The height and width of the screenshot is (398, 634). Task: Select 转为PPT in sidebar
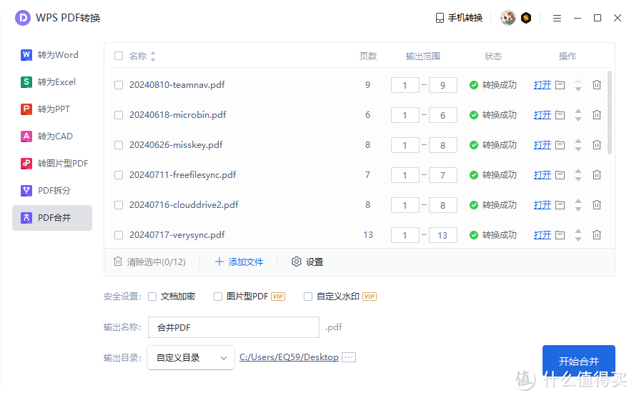52,109
